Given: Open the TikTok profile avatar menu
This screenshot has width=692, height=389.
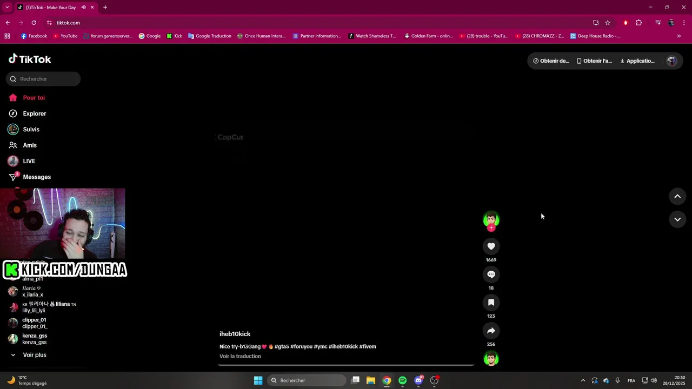Looking at the screenshot, I should click(x=671, y=61).
